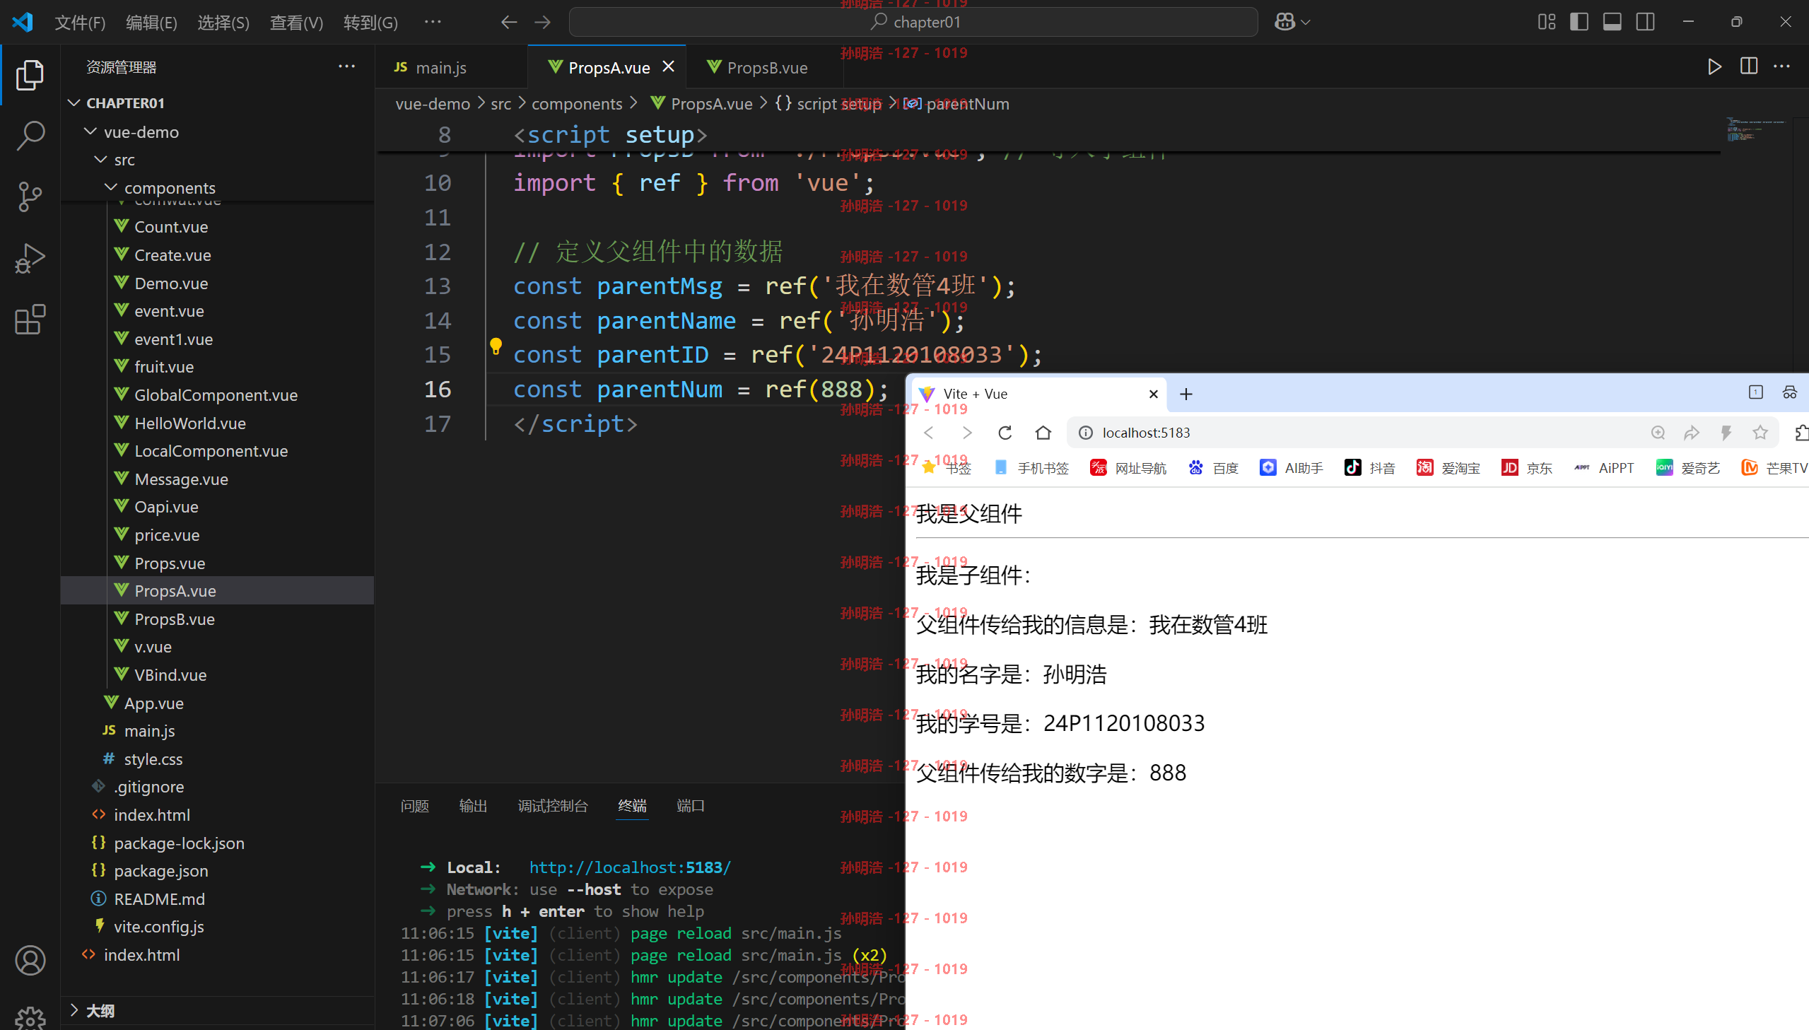Open 百度 bookmark in browser
1809x1030 pixels.
point(1214,467)
